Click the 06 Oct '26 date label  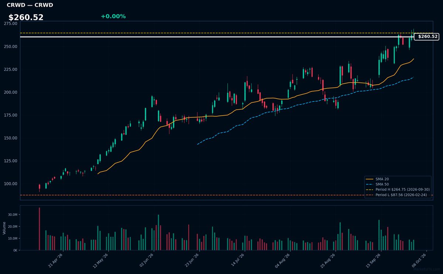(x=419, y=260)
